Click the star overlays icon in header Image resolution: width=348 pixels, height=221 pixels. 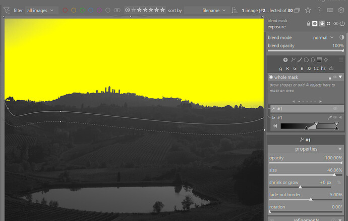point(308,10)
